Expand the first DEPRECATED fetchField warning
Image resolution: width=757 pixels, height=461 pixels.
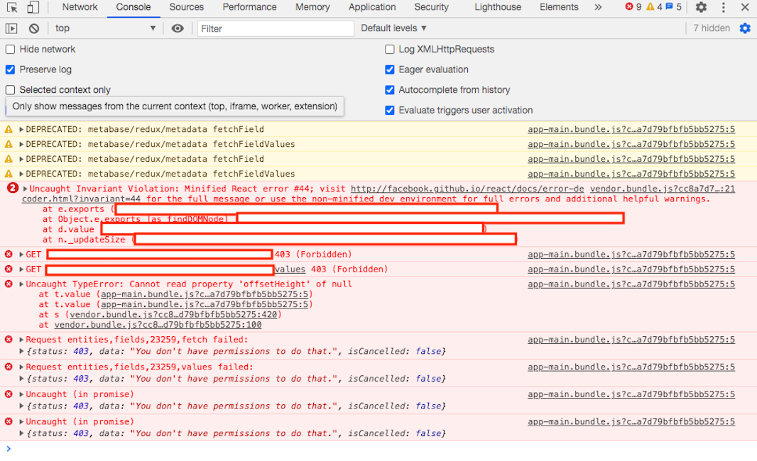[22, 129]
